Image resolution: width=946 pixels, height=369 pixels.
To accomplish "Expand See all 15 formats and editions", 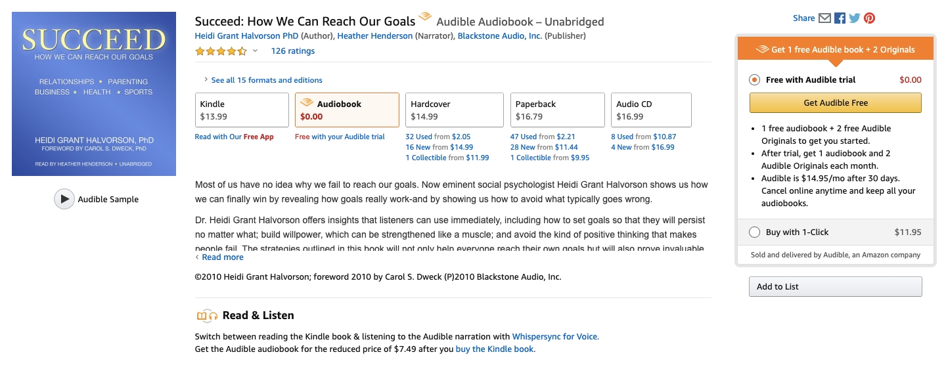I will [x=265, y=80].
